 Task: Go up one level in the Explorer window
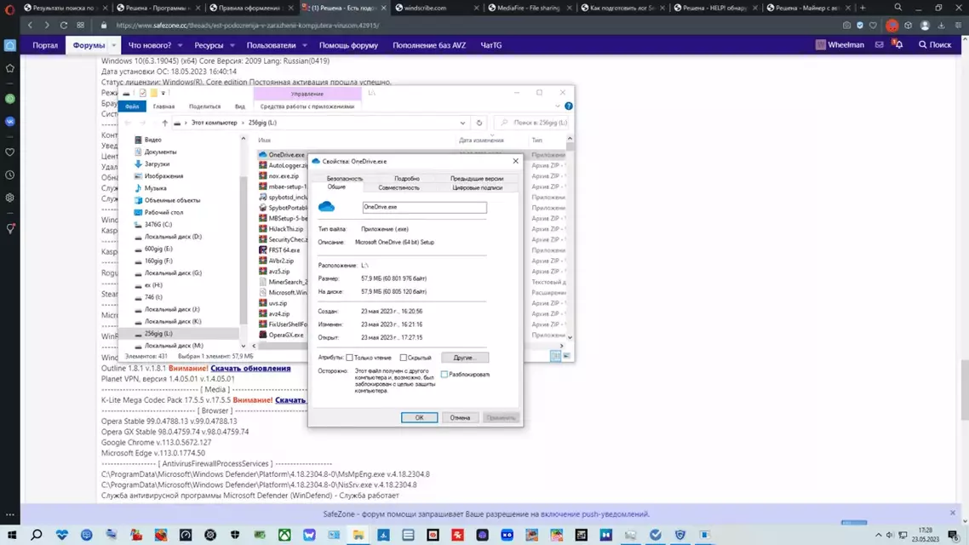(164, 123)
